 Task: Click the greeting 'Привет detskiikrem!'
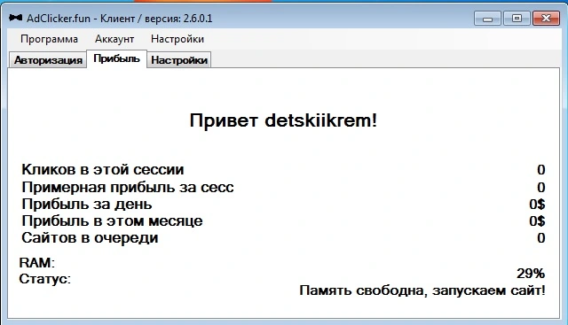point(283,120)
